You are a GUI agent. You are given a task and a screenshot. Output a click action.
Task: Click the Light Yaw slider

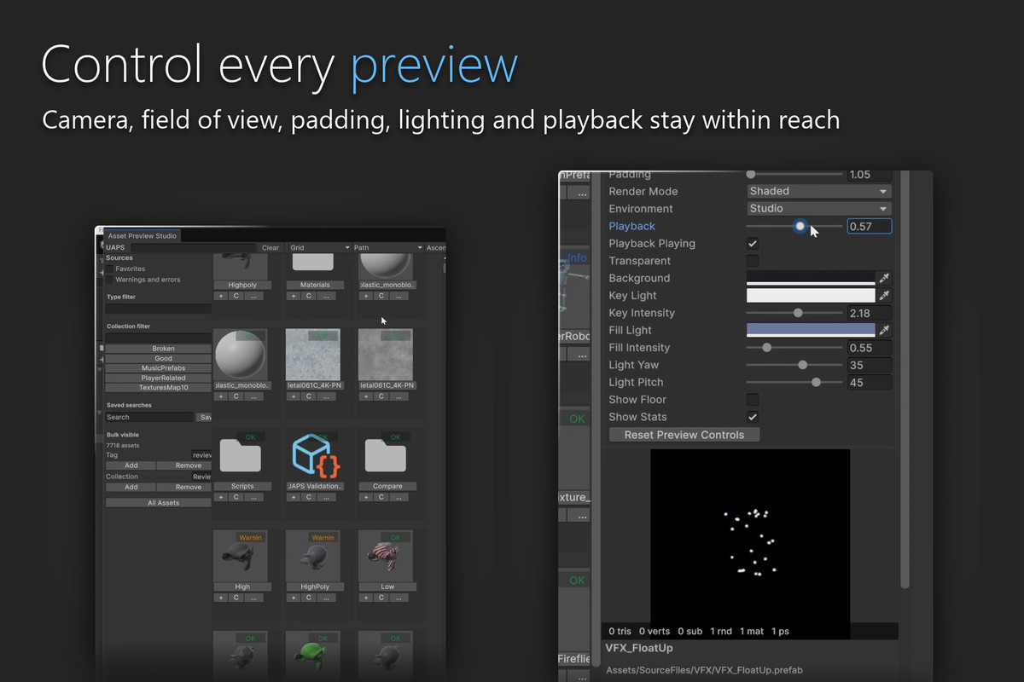click(794, 365)
